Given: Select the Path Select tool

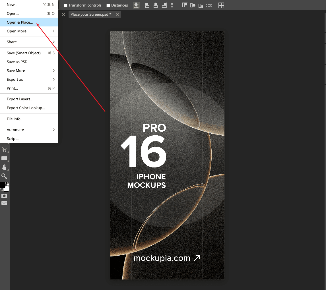Looking at the screenshot, I should 4,150.
